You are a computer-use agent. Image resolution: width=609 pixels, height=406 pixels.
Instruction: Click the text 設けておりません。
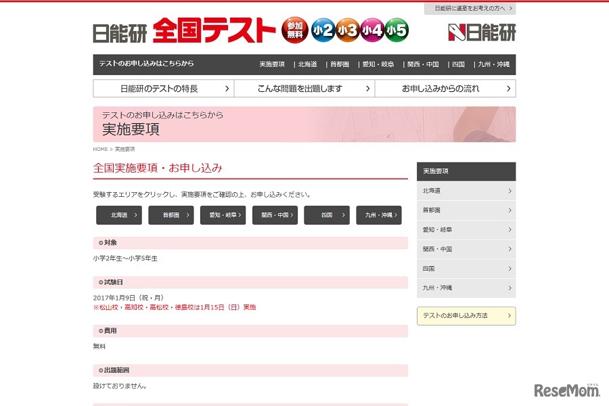point(120,386)
